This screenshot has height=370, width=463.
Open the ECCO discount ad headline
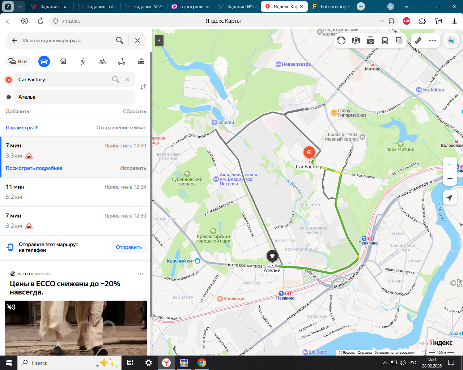click(x=65, y=288)
